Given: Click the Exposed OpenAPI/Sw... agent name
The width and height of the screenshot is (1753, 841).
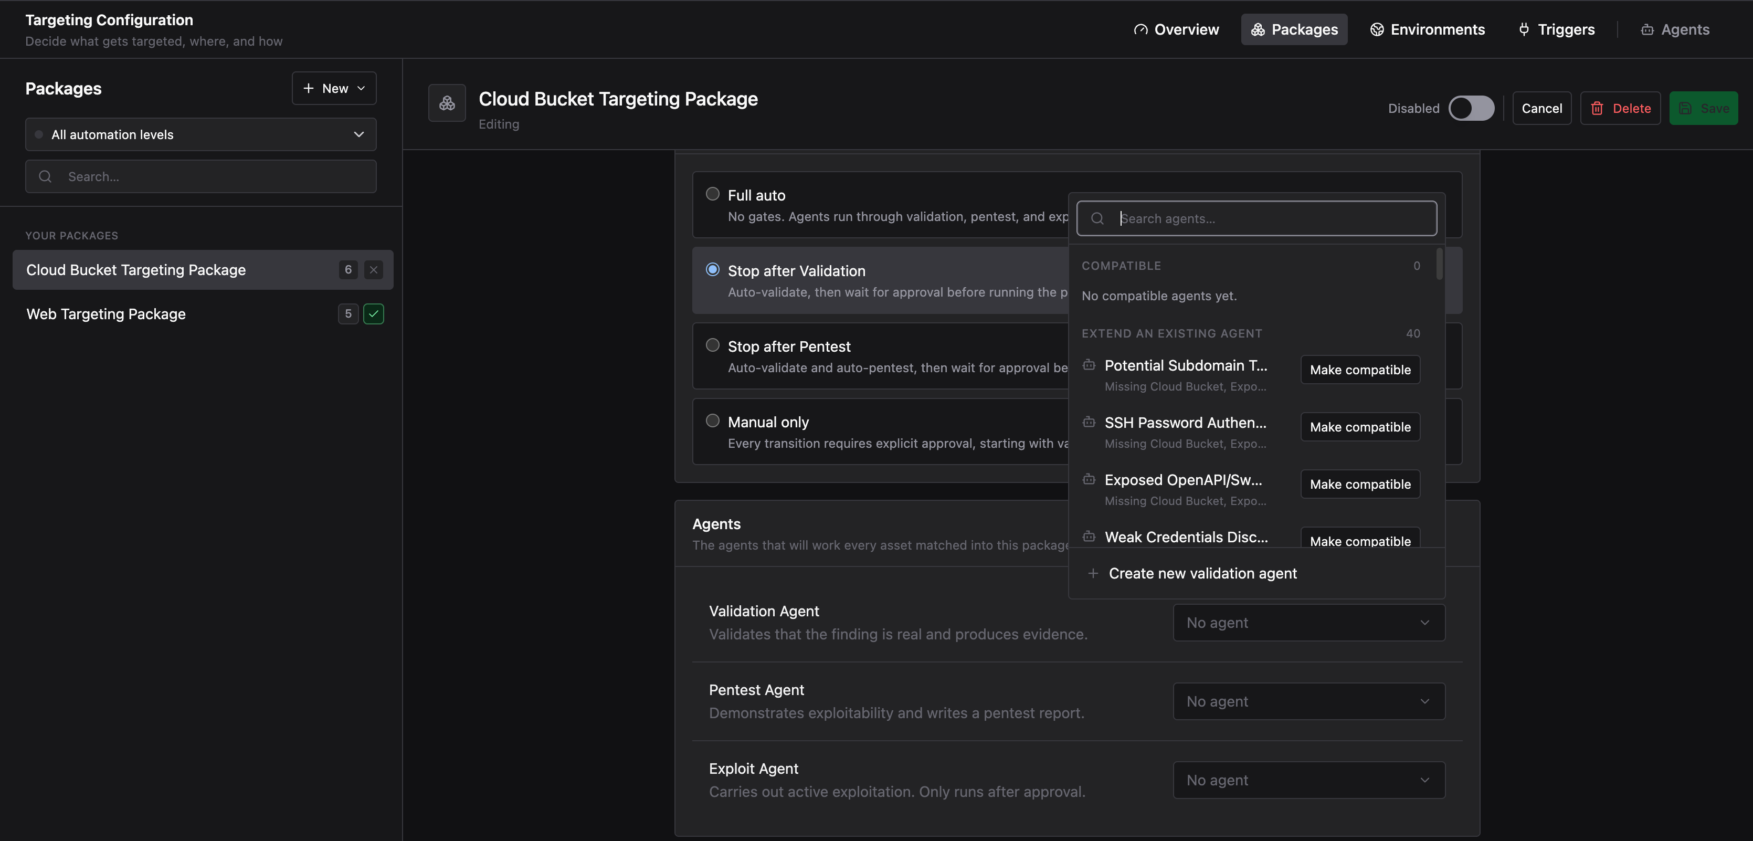Looking at the screenshot, I should coord(1182,480).
